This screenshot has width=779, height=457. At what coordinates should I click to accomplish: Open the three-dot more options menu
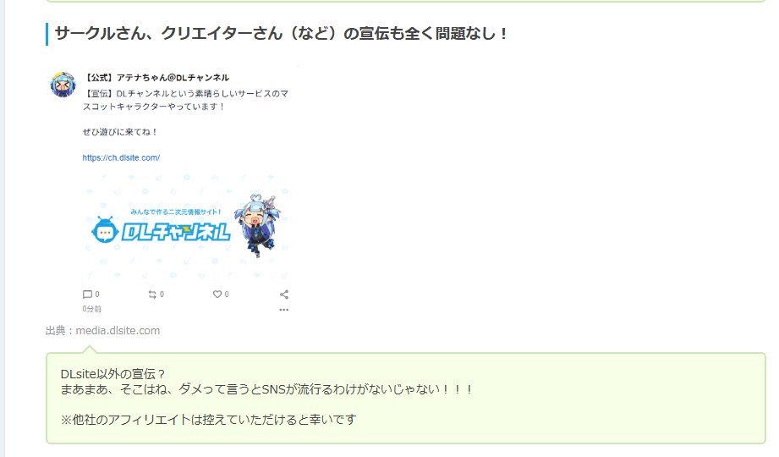tap(283, 309)
